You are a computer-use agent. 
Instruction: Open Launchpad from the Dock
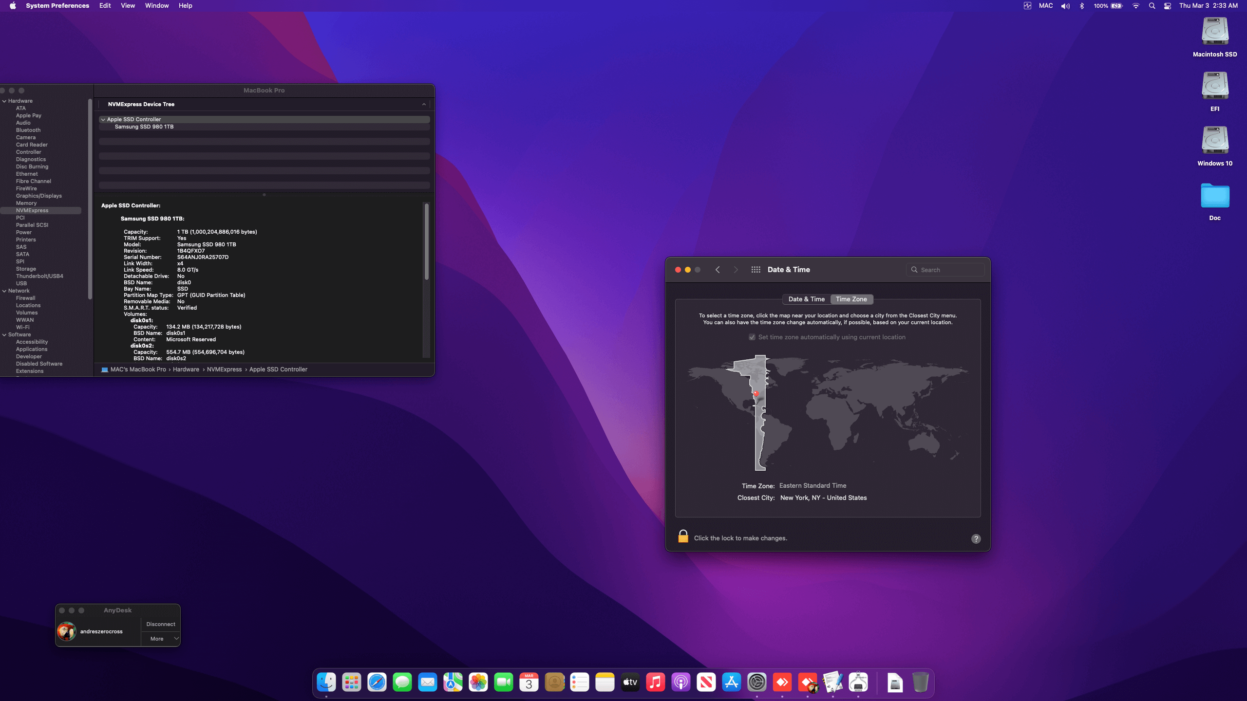pyautogui.click(x=351, y=682)
